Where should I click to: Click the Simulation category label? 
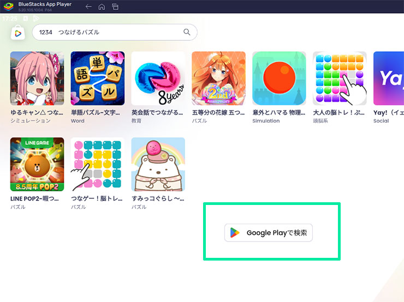266,121
